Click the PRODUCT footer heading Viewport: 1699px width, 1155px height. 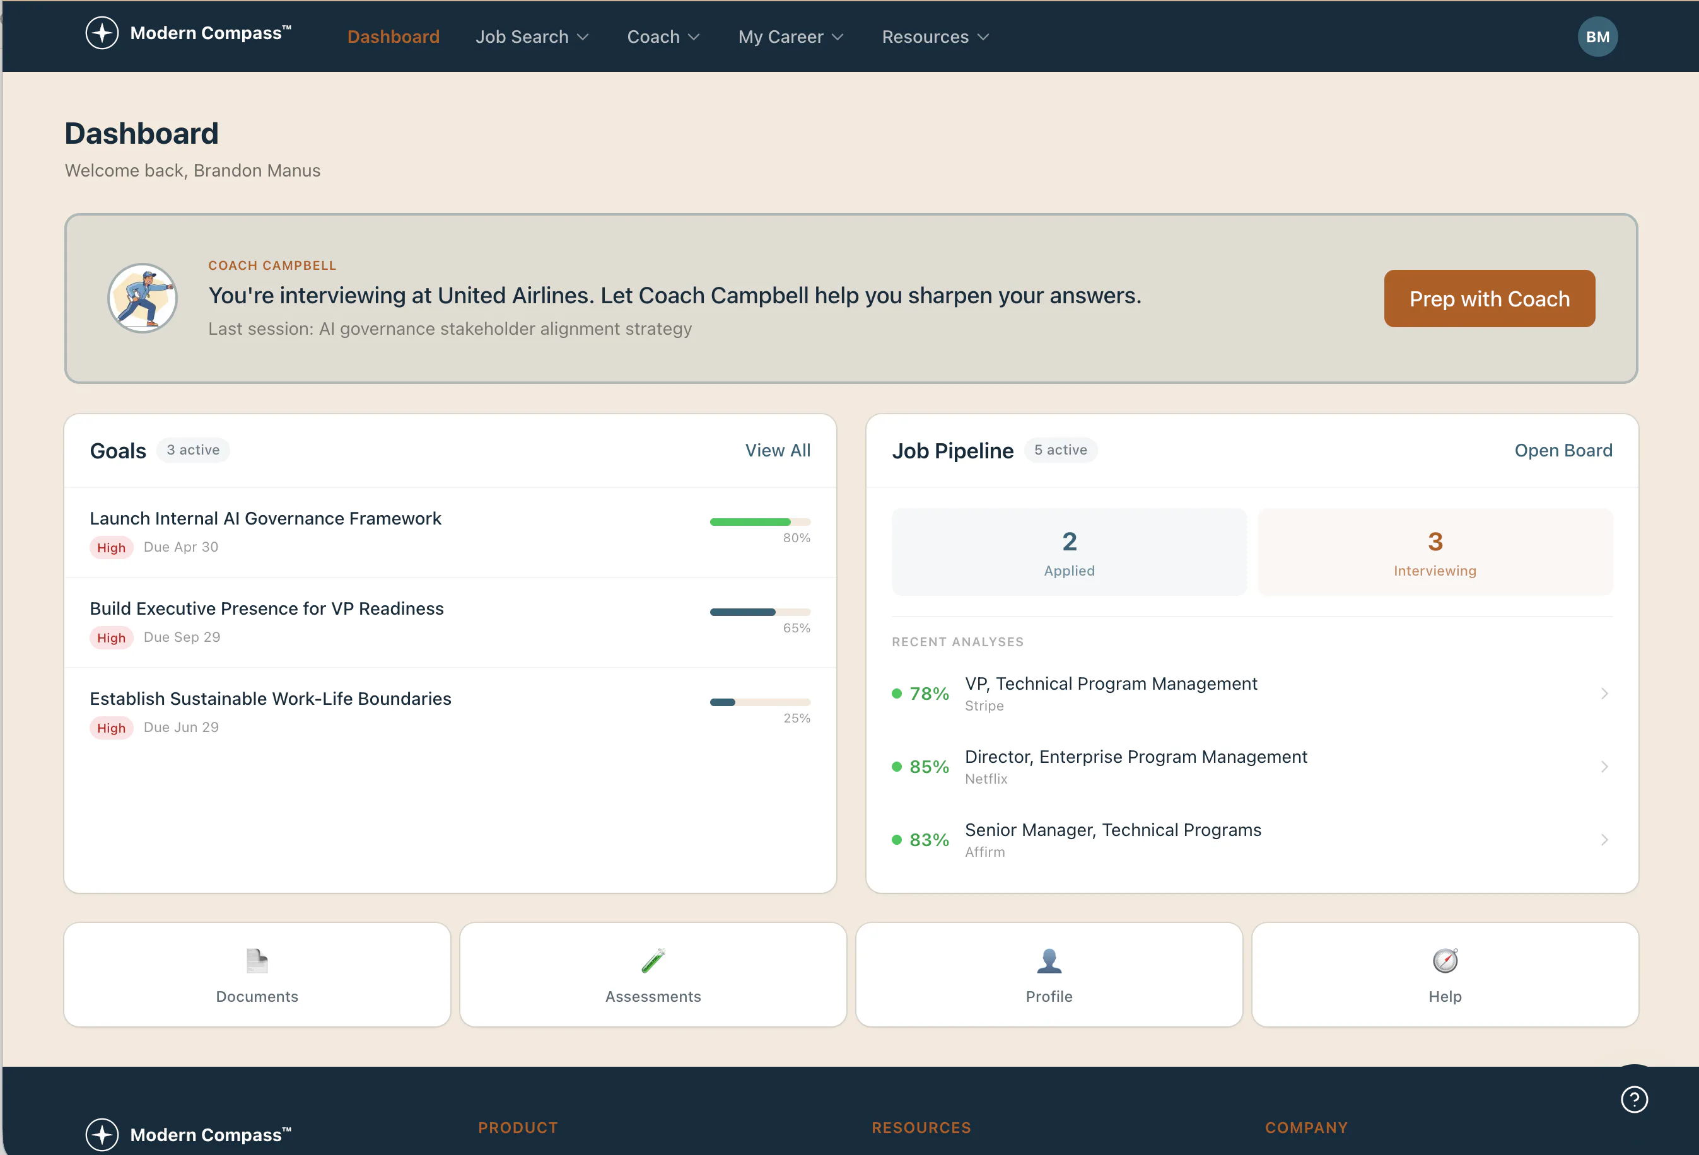pyautogui.click(x=518, y=1127)
